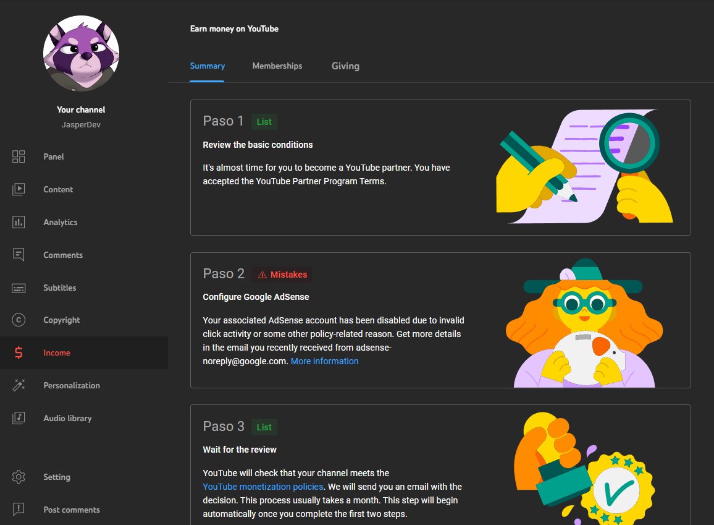Click the JasperDev channel name
Image resolution: width=714 pixels, height=525 pixels.
[x=81, y=125]
